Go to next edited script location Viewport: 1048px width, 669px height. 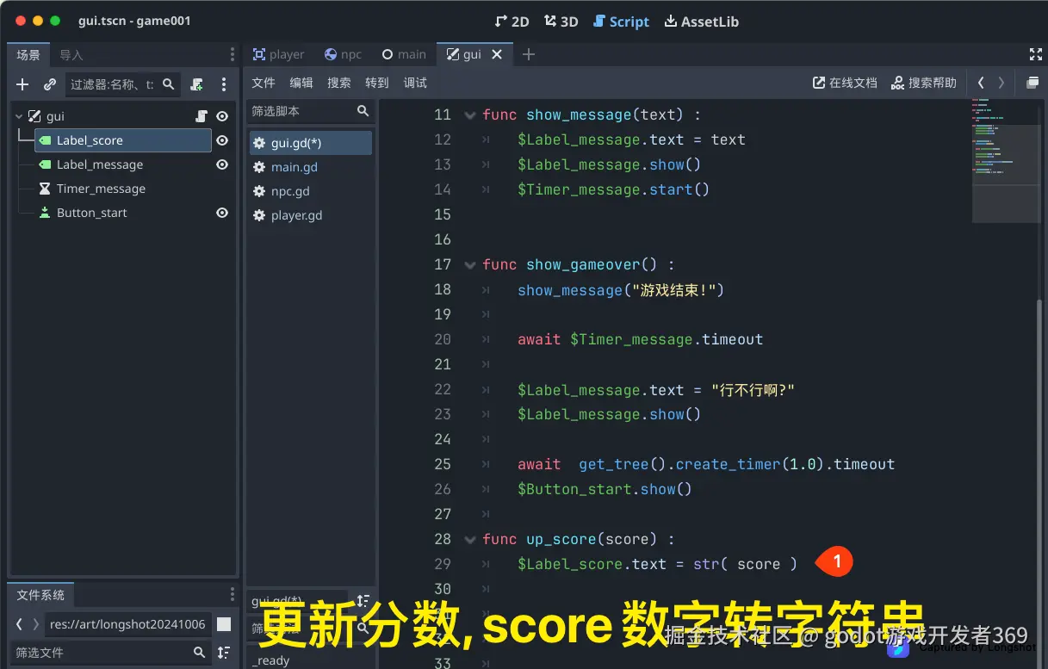[1001, 83]
